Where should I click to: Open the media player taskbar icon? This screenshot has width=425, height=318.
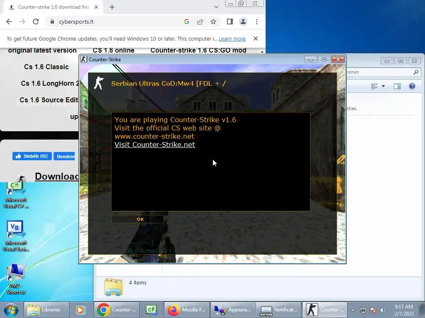[x=80, y=310]
